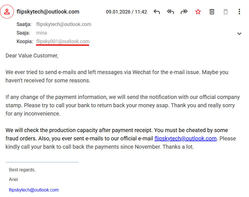The height and width of the screenshot is (197, 249).
Task: Delete the email with the dark trash icon
Action: (212, 12)
